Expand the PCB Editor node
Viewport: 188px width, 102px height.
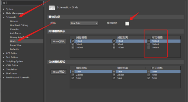[4, 53]
